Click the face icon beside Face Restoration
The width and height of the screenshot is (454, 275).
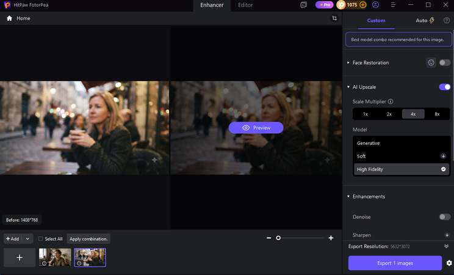(431, 63)
